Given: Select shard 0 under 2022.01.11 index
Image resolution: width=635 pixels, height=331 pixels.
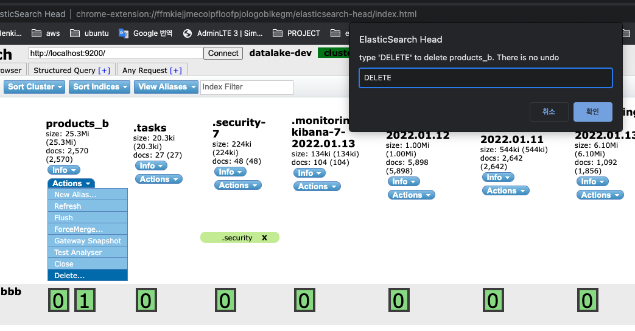Looking at the screenshot, I should 493,300.
